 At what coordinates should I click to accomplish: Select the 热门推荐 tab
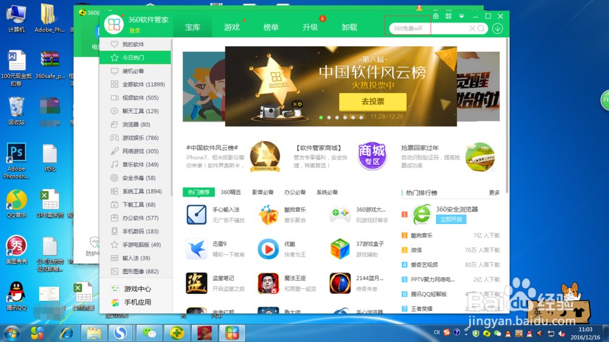click(x=199, y=192)
